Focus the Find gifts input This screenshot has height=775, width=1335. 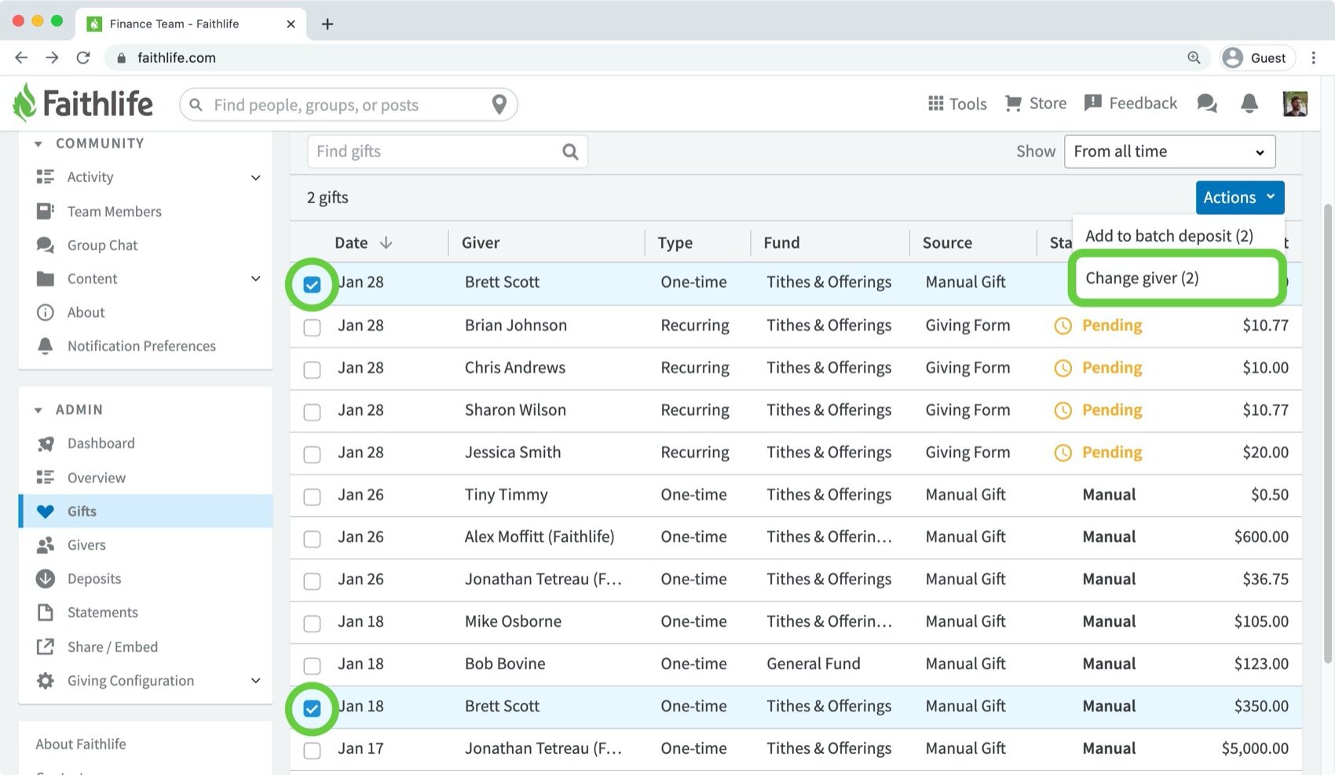click(448, 151)
